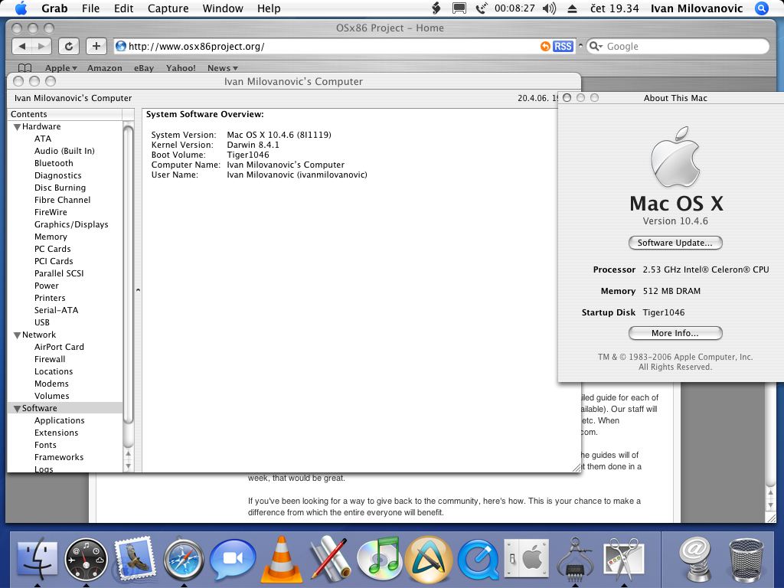Viewport: 784px width, 588px height.
Task: Open the Apple menu
Action: 21,8
